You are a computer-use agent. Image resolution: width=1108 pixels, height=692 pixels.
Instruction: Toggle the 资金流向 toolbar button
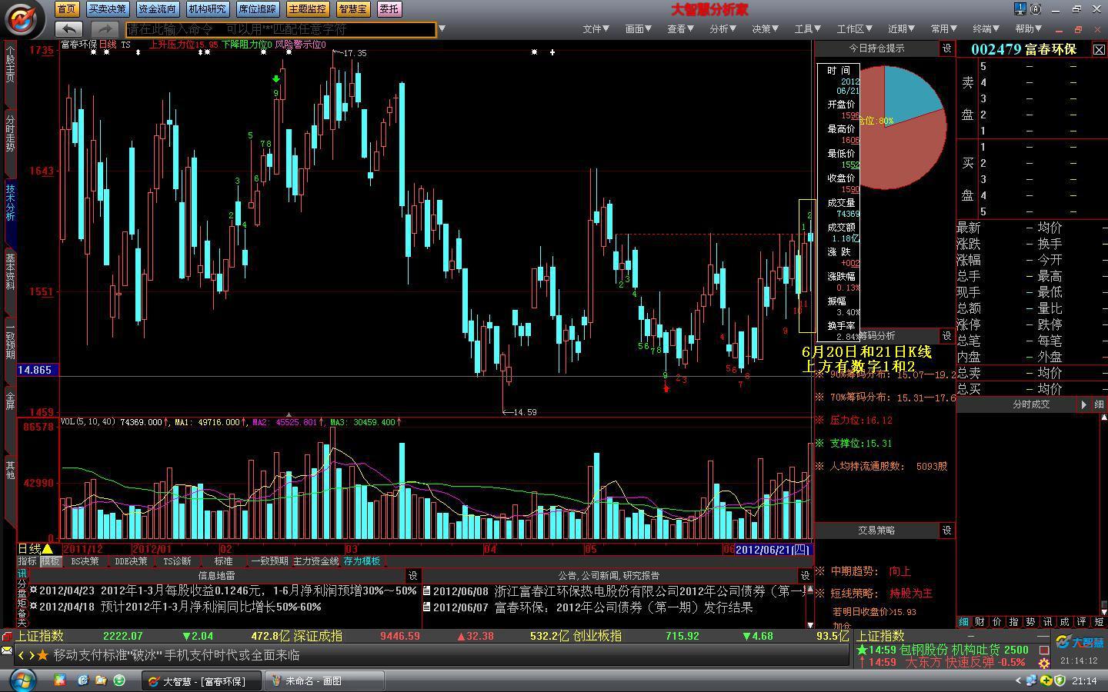pos(157,9)
